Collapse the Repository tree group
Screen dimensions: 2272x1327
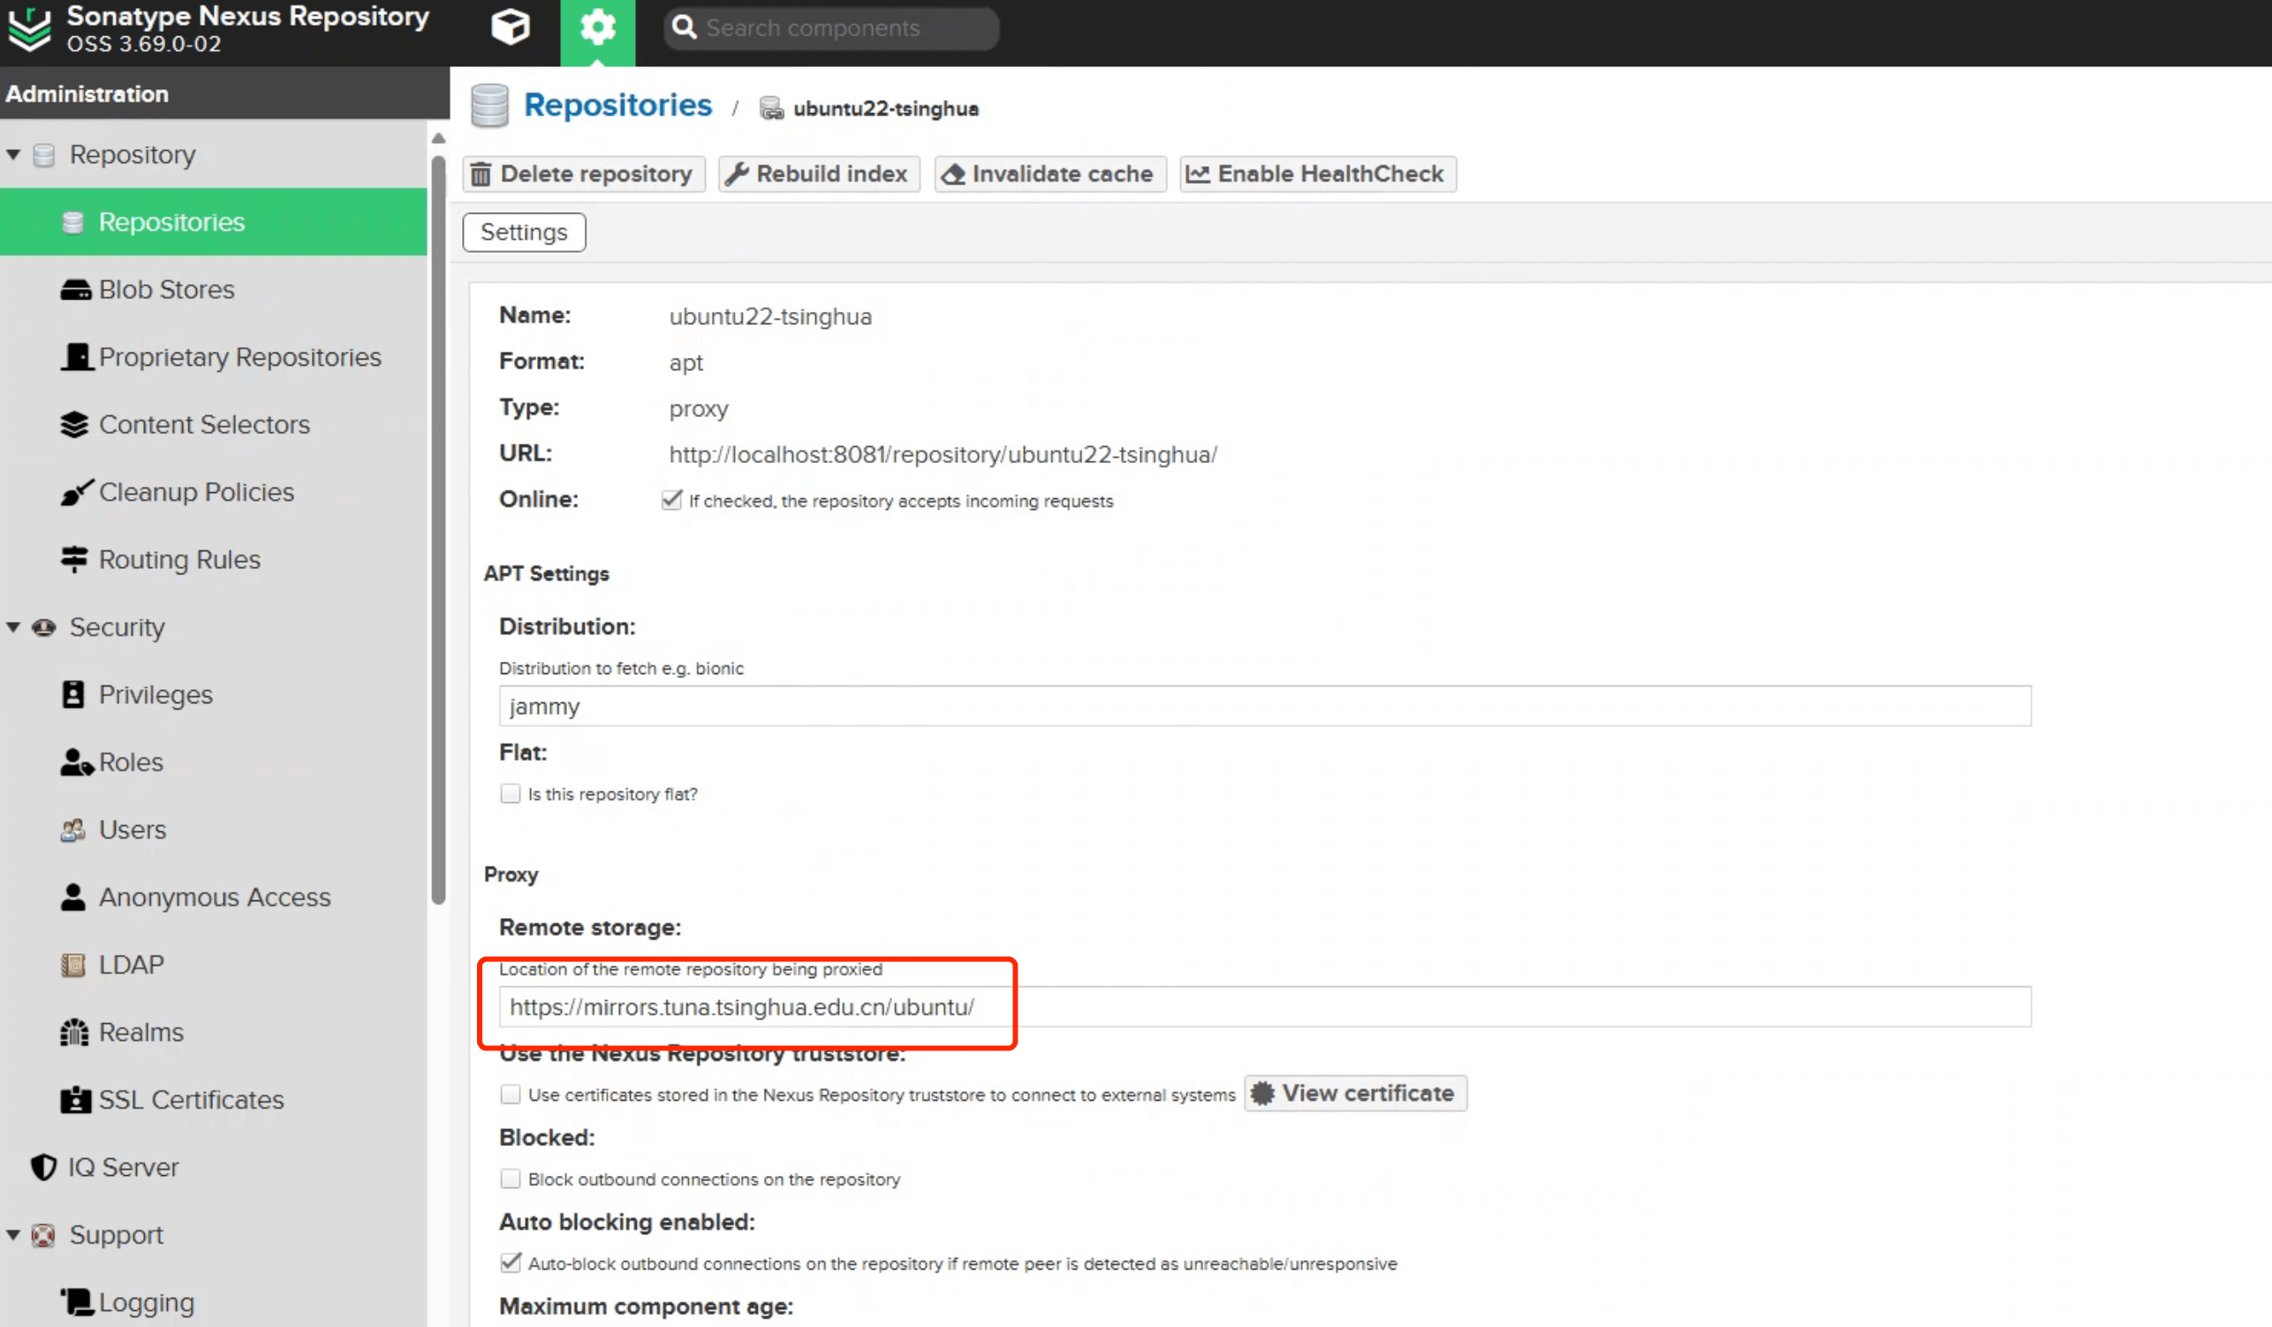[13, 155]
